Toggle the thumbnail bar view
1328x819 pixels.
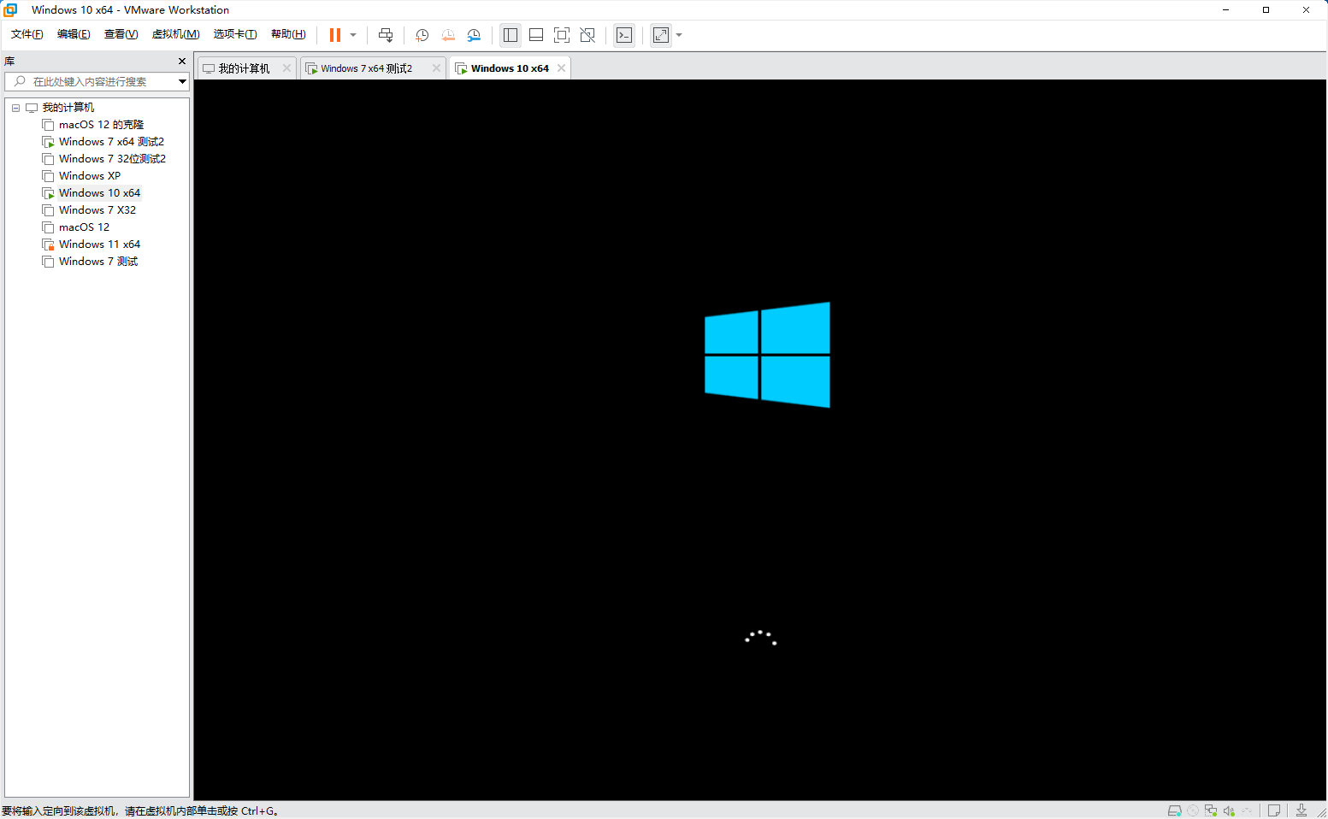click(x=536, y=35)
